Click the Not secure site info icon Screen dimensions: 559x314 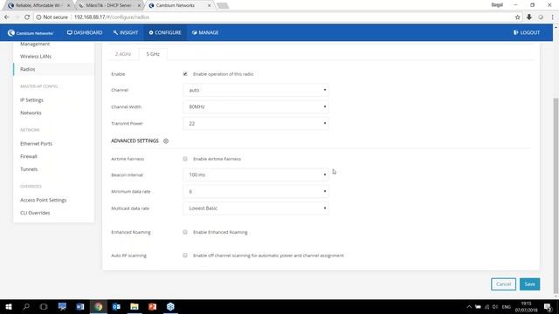pyautogui.click(x=38, y=17)
